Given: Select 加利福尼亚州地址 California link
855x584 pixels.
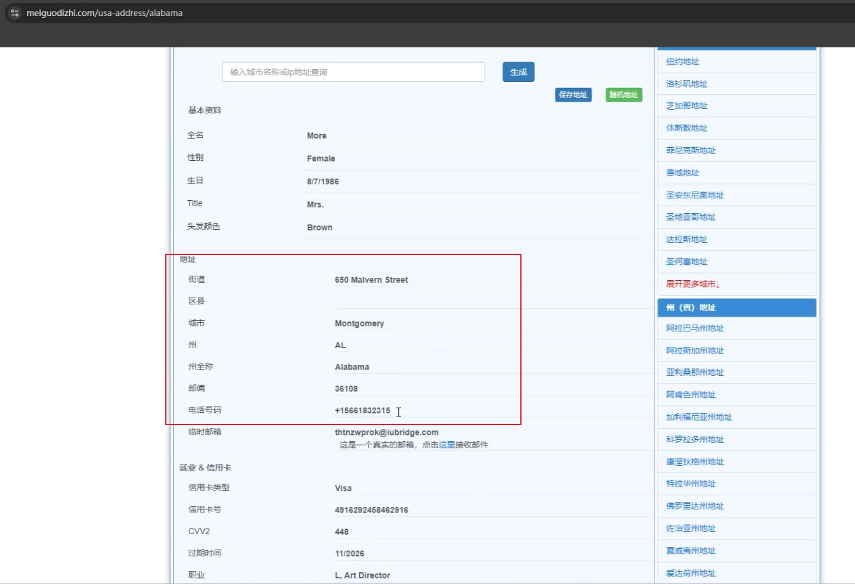Looking at the screenshot, I should [x=699, y=417].
